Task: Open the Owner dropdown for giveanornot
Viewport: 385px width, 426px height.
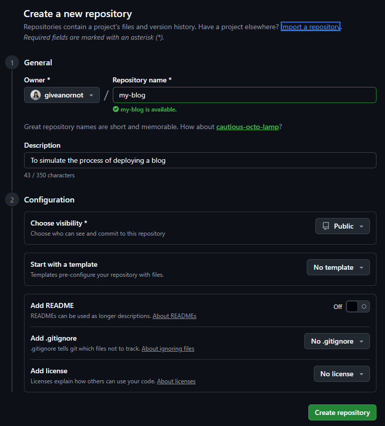Action: 62,95
